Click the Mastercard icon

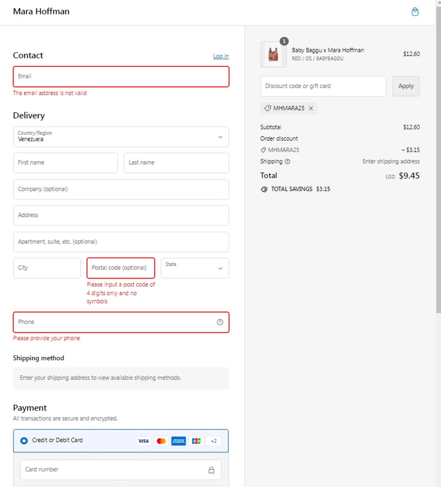[x=161, y=441]
